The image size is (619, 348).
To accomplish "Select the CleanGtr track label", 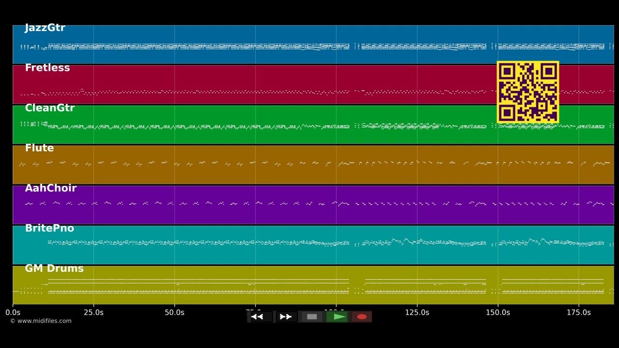I will click(50, 108).
